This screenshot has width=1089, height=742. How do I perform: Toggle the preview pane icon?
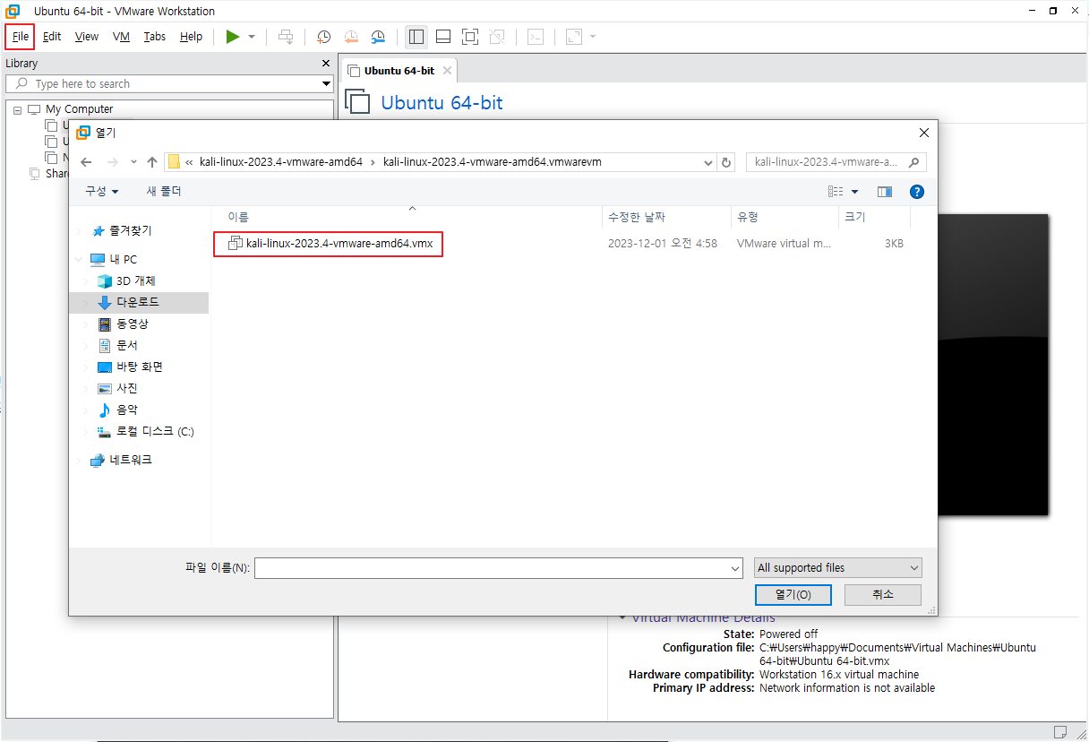(x=885, y=191)
